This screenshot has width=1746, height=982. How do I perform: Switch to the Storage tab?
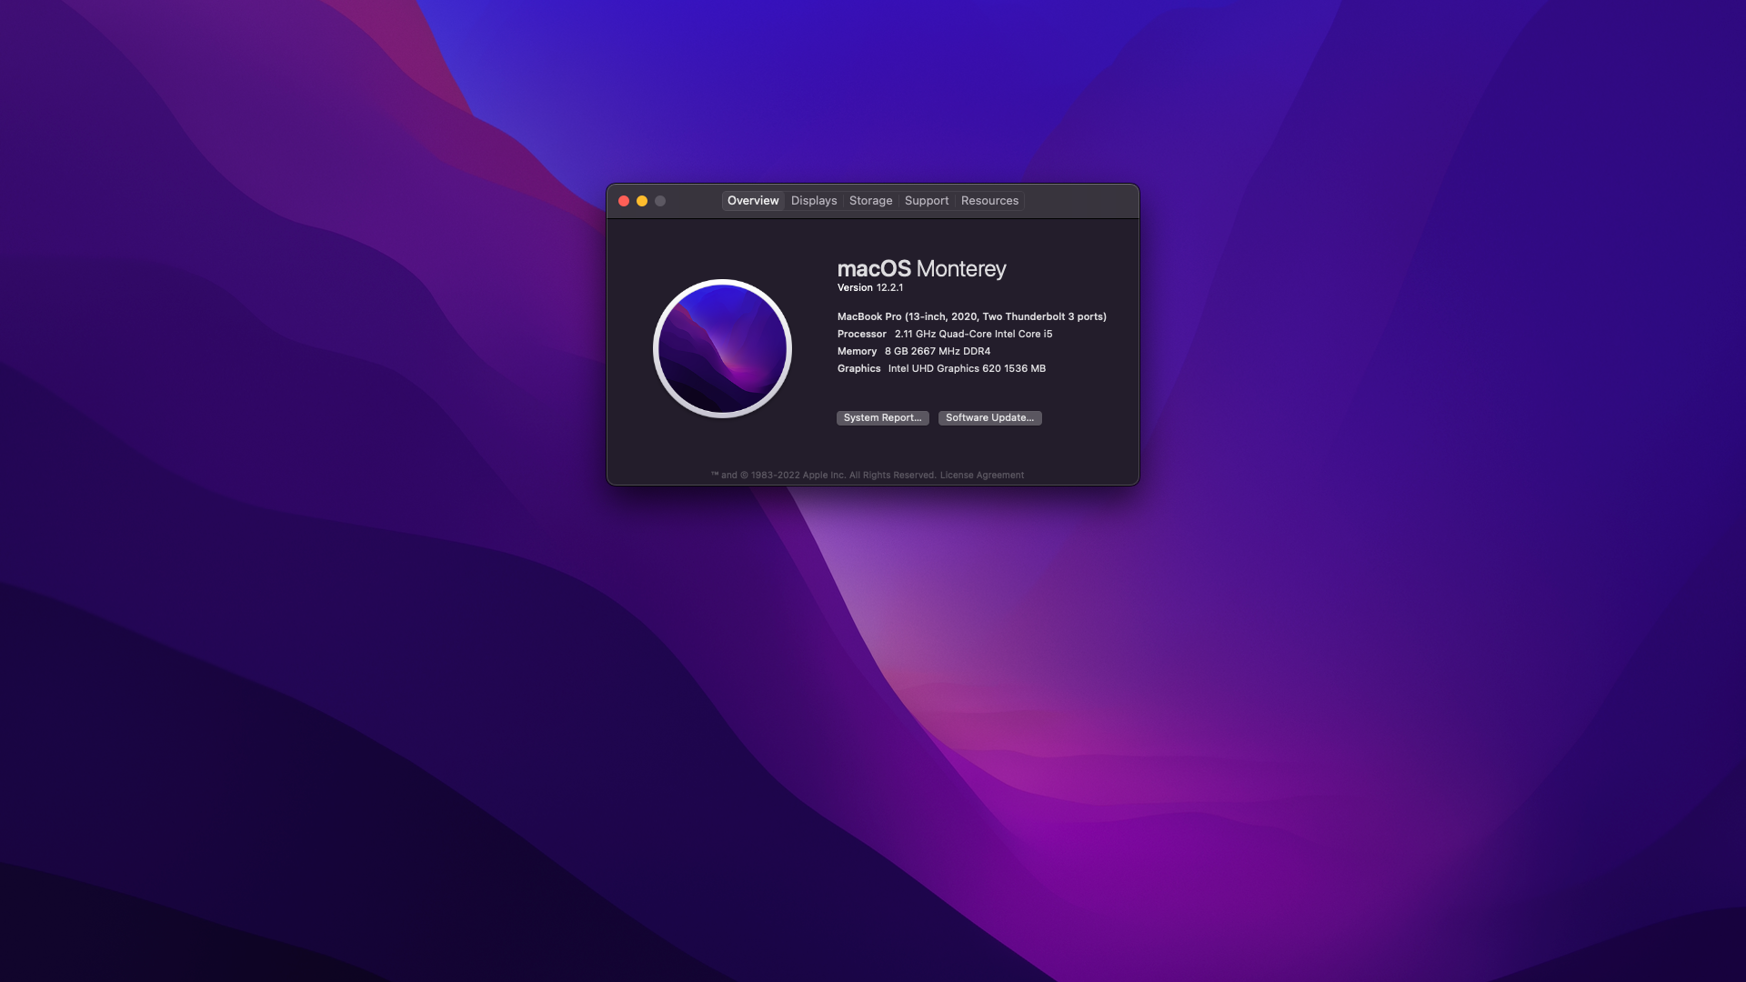point(870,201)
